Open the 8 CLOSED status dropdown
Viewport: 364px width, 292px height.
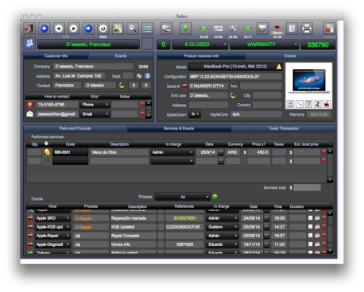coord(199,44)
